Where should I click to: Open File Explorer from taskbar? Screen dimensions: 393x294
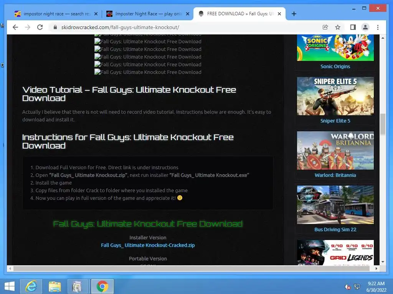coord(54,286)
